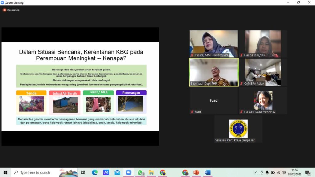Open File Explorer from taskbar
315x177 pixels.
(x=151, y=172)
